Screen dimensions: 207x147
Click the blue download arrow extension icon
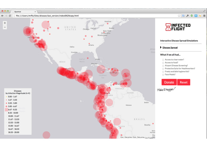(x=196, y=16)
